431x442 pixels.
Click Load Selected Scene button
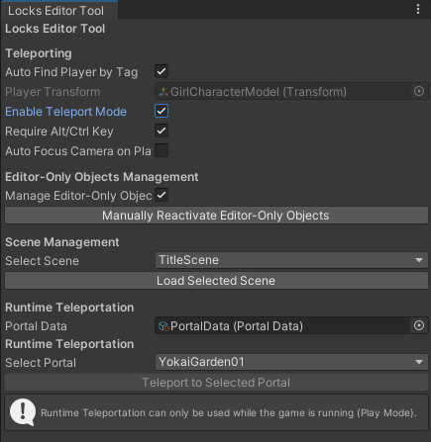216,281
